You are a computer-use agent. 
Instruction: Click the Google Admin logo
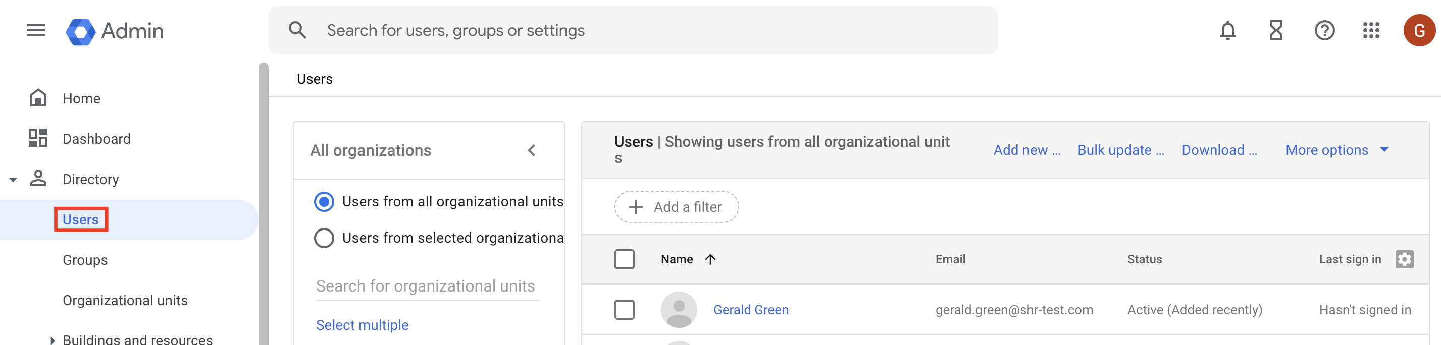tap(115, 31)
